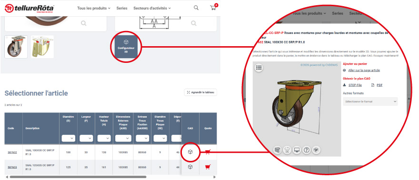
Task: Open the CAD cube icon for article 587602
Action: pyautogui.click(x=190, y=152)
